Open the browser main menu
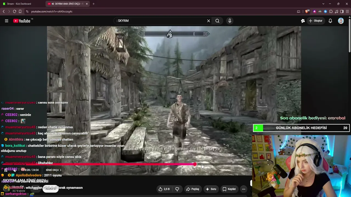 347,11
